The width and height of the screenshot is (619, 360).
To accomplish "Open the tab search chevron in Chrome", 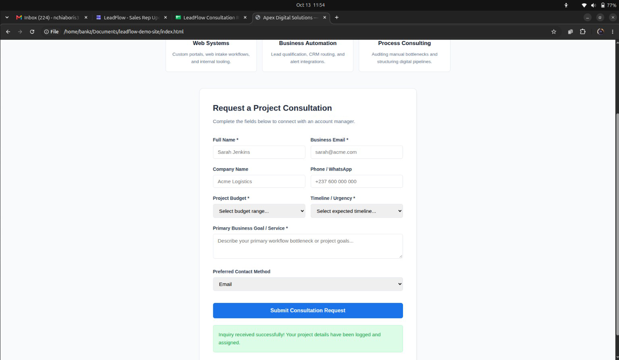I will (x=7, y=17).
